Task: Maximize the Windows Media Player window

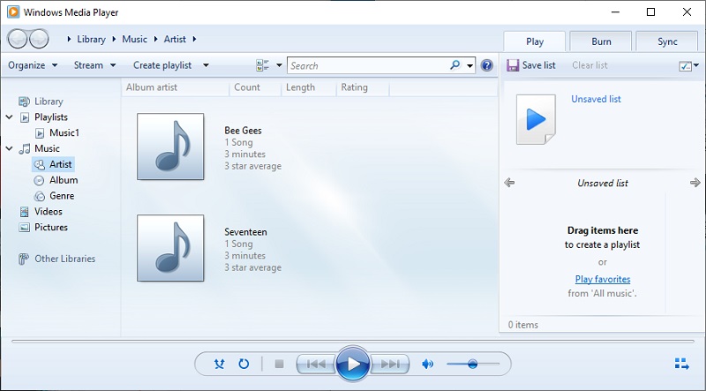Action: (x=650, y=12)
